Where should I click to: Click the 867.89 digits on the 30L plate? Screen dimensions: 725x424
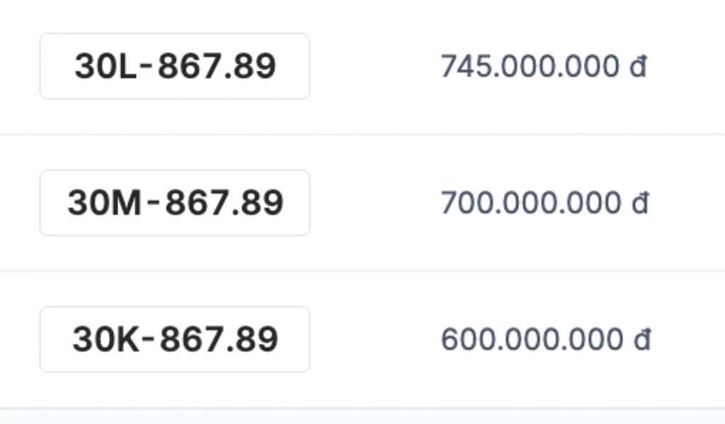point(217,66)
